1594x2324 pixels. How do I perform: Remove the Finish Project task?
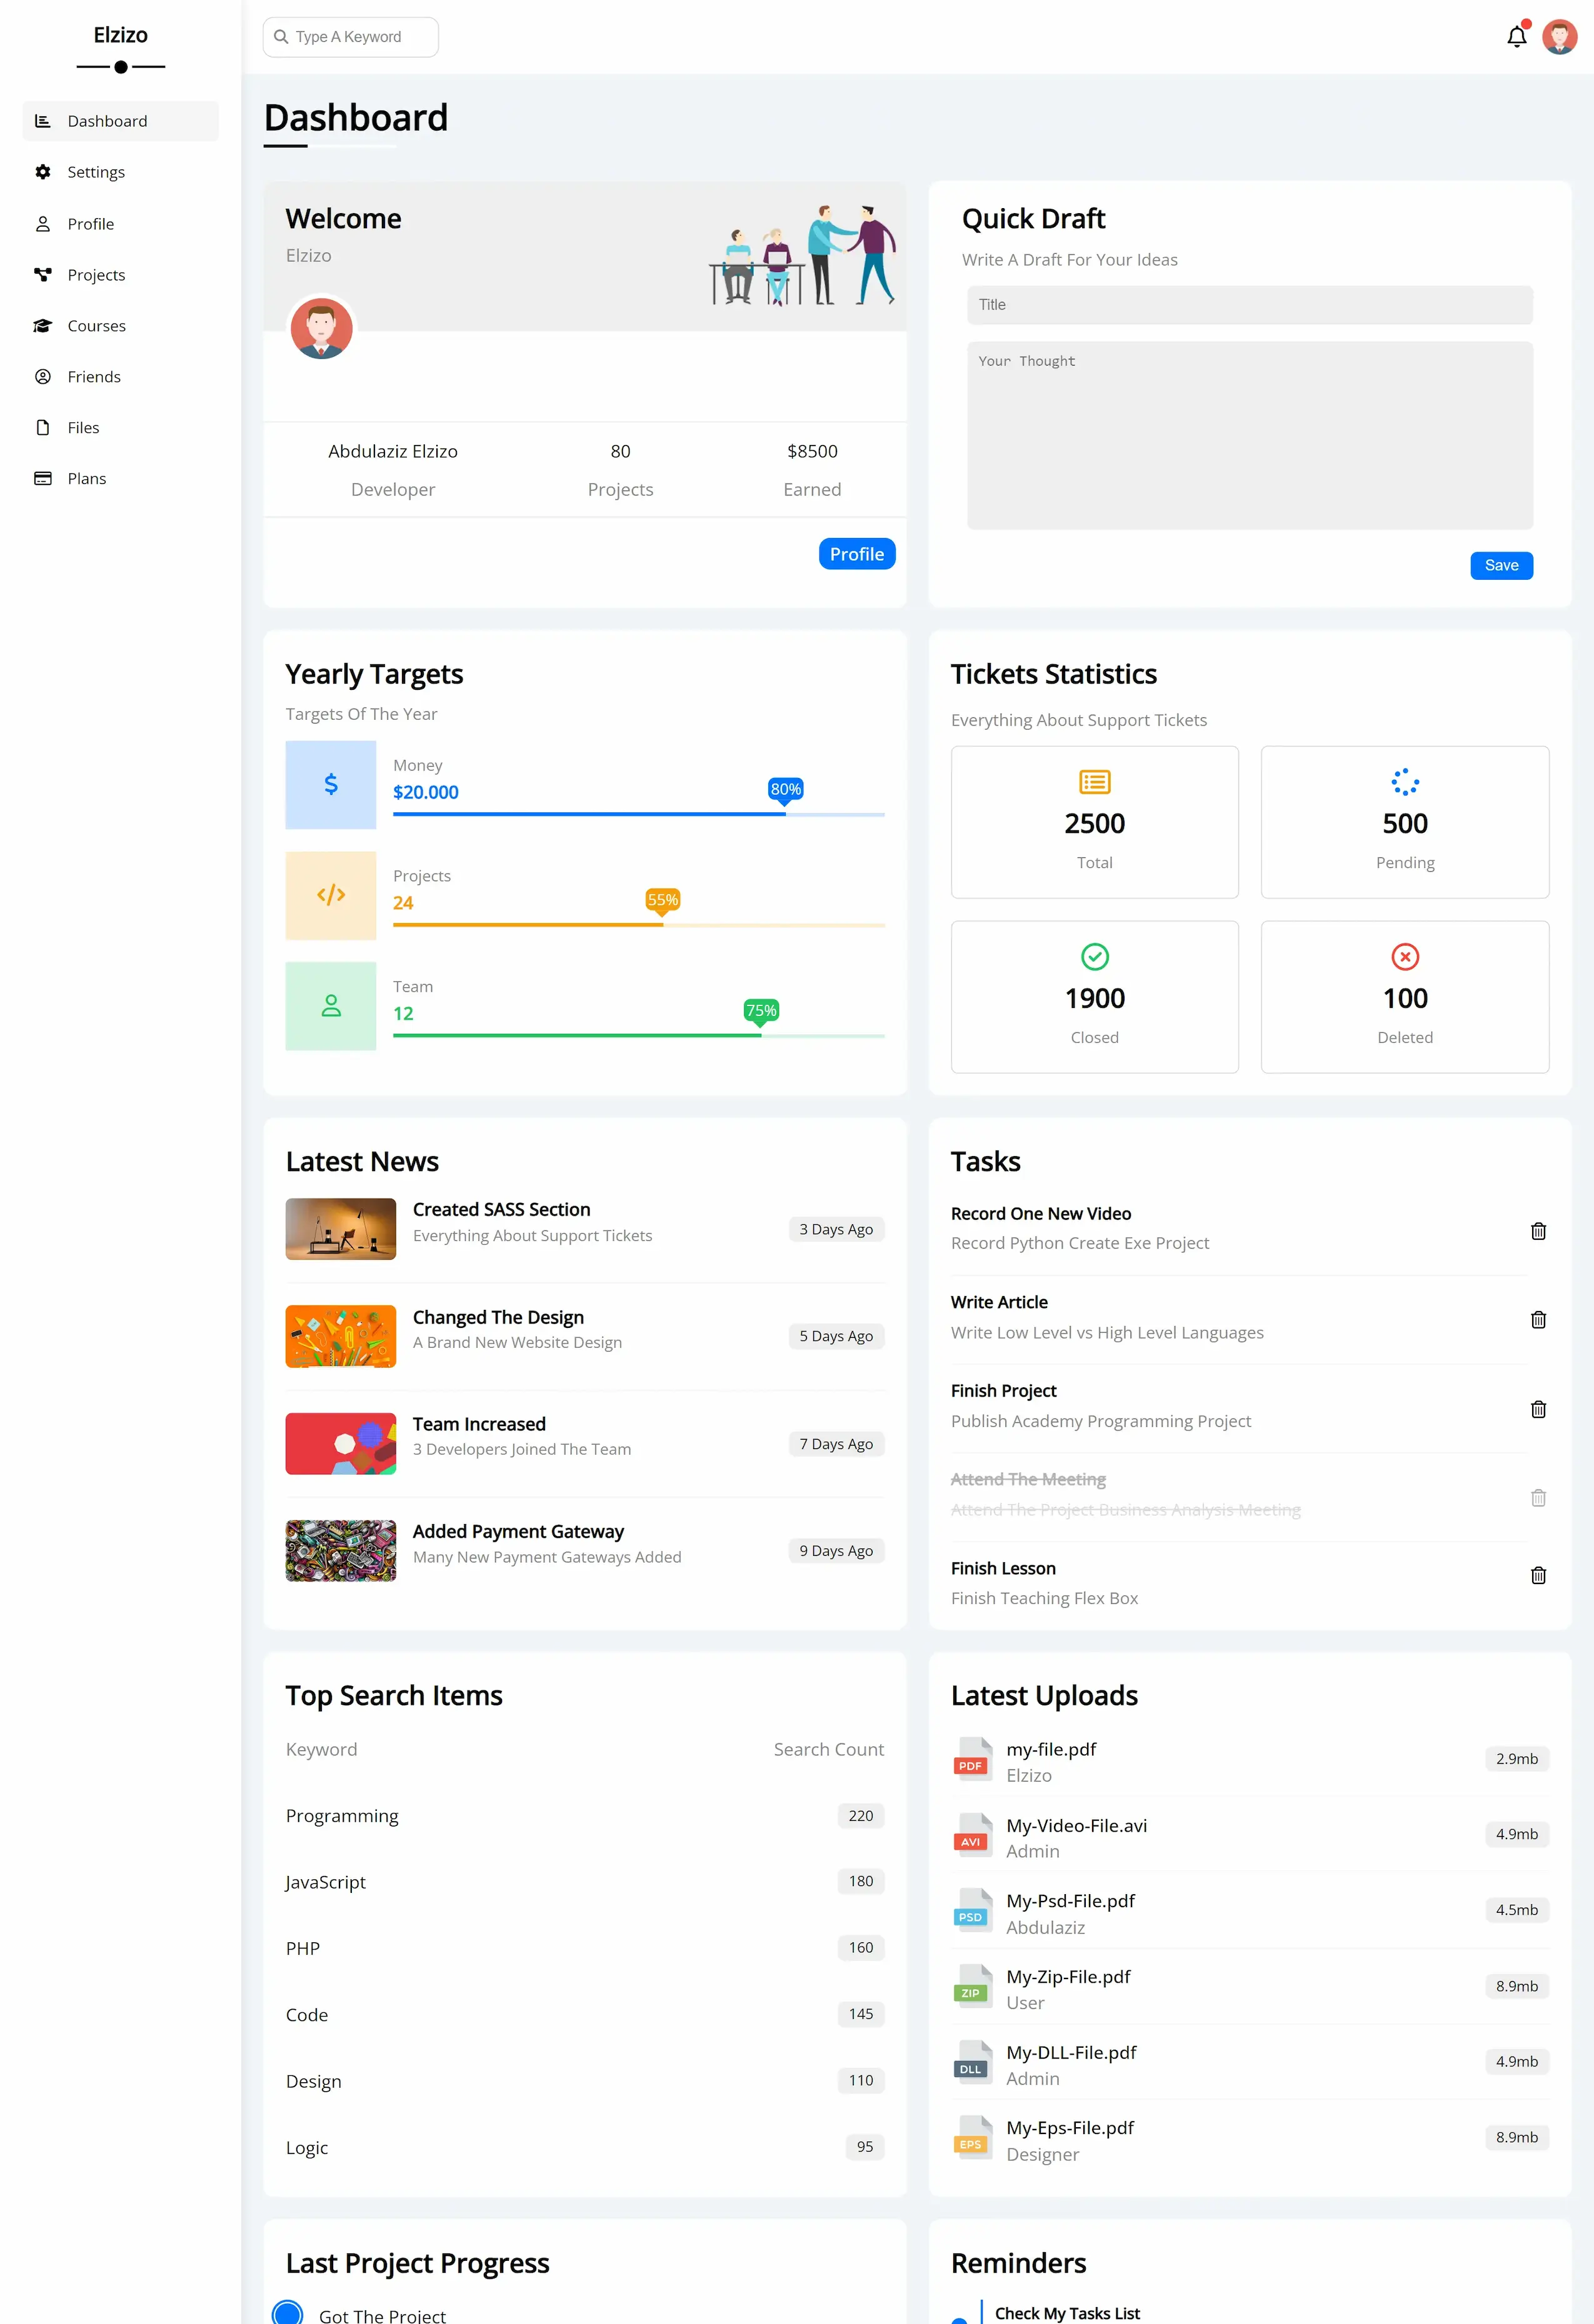[1538, 1409]
